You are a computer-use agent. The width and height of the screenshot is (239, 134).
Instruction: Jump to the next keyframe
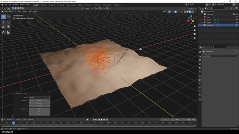coord(105,120)
